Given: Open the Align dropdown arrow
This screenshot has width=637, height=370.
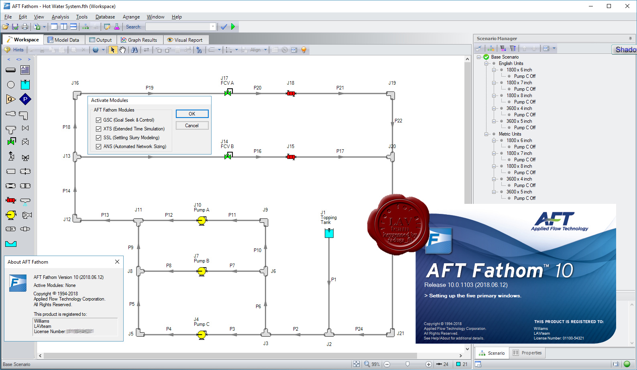Looking at the screenshot, I should tap(265, 50).
